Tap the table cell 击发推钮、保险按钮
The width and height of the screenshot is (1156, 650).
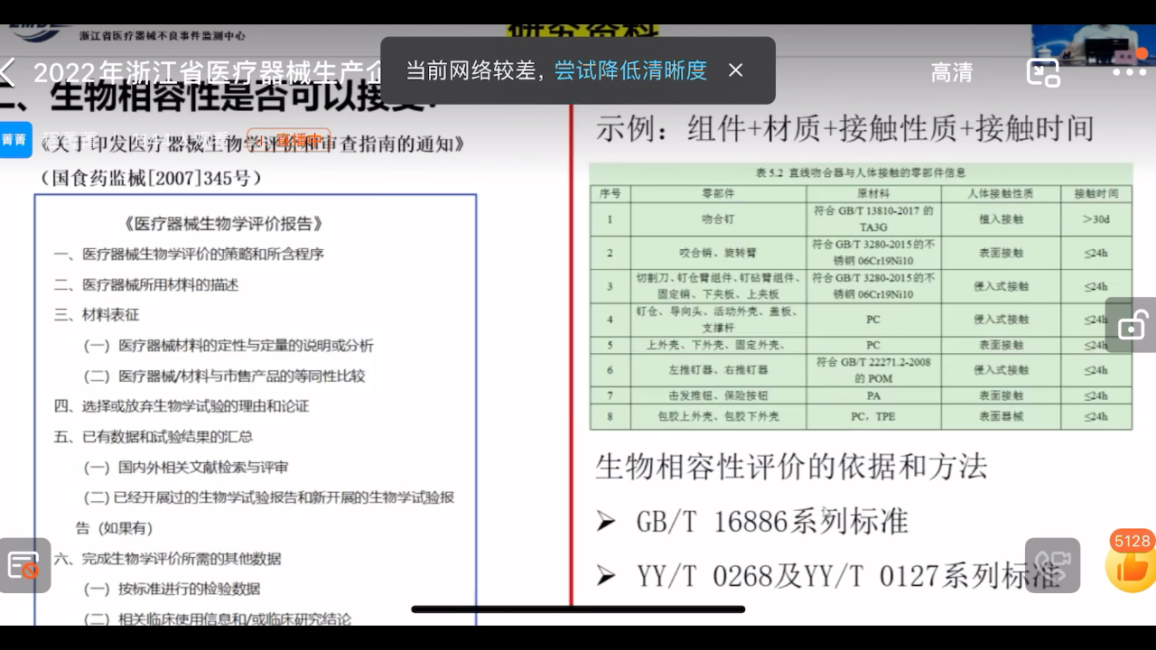point(718,395)
